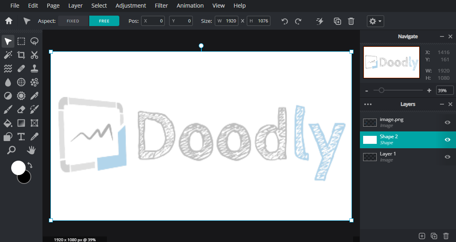The height and width of the screenshot is (242, 456).
Task: Select the Lasso selection tool
Action: 34,41
